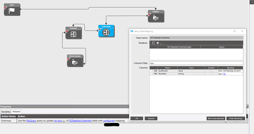254x134 pixels.
Task: Click the Bind Automatically button
Action: [x=216, y=119]
